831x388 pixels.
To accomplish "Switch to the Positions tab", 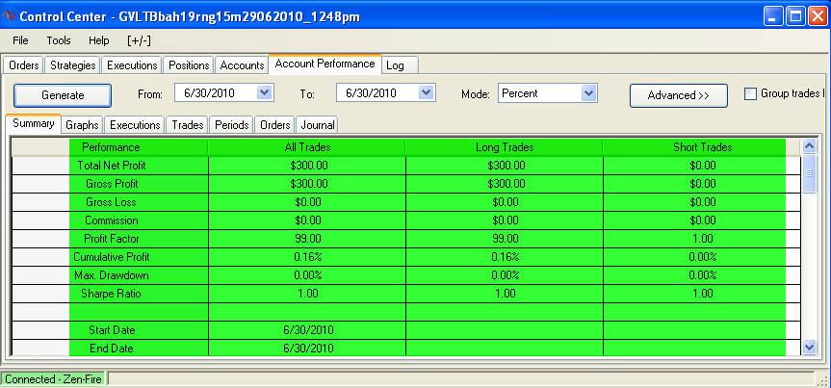I will coord(189,65).
